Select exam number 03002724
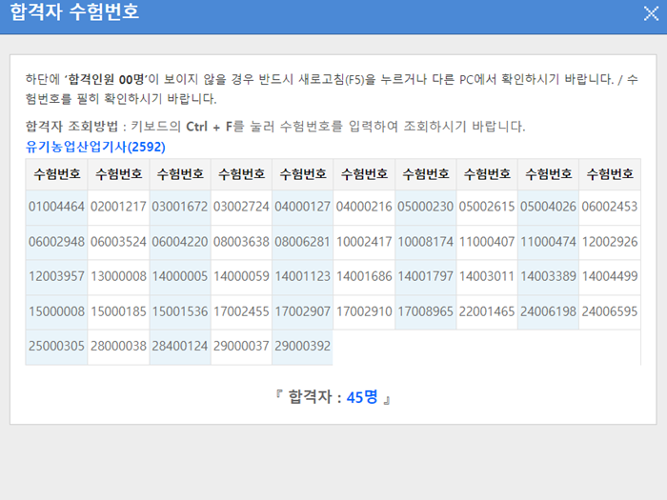This screenshot has width=667, height=500. pyautogui.click(x=241, y=207)
